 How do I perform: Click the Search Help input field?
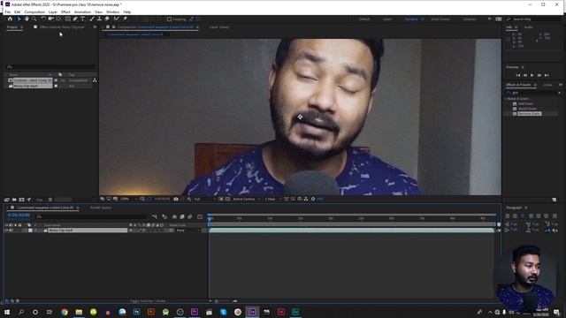pos(534,19)
